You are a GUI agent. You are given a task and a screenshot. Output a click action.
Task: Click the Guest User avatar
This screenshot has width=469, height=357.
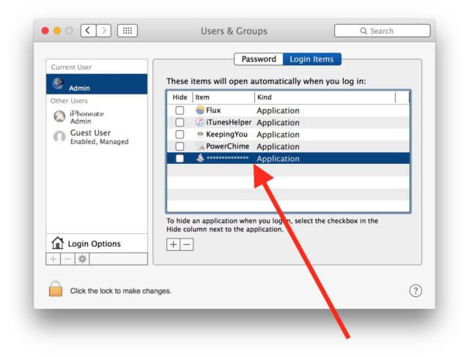point(59,136)
